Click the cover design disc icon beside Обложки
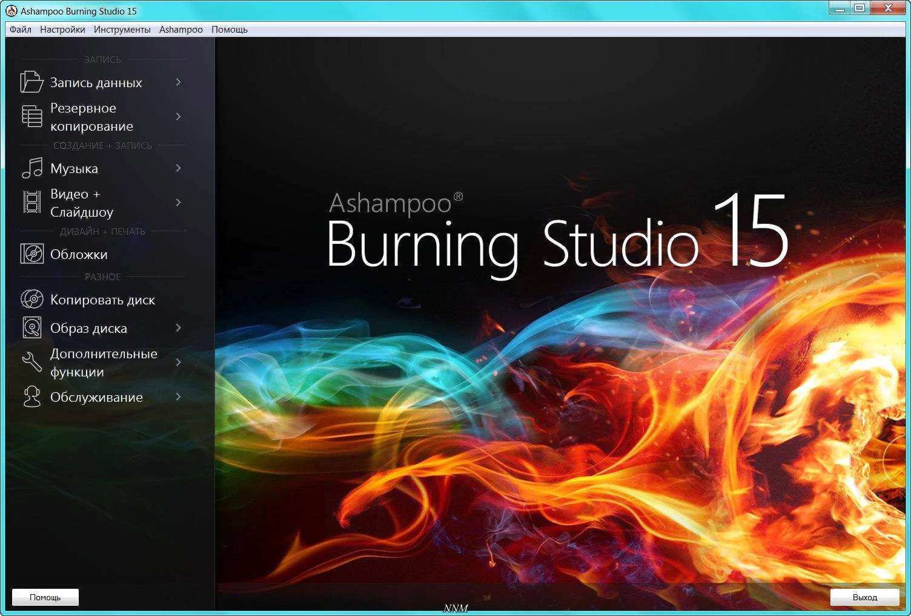Image resolution: width=911 pixels, height=616 pixels. pos(32,254)
